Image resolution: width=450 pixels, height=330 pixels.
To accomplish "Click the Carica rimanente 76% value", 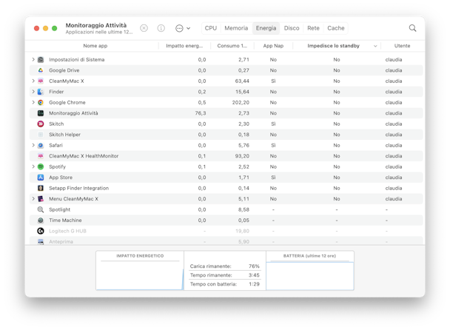I will point(254,266).
